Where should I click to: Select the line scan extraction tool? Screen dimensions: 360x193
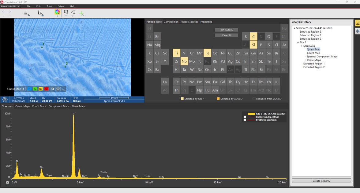(73, 12)
